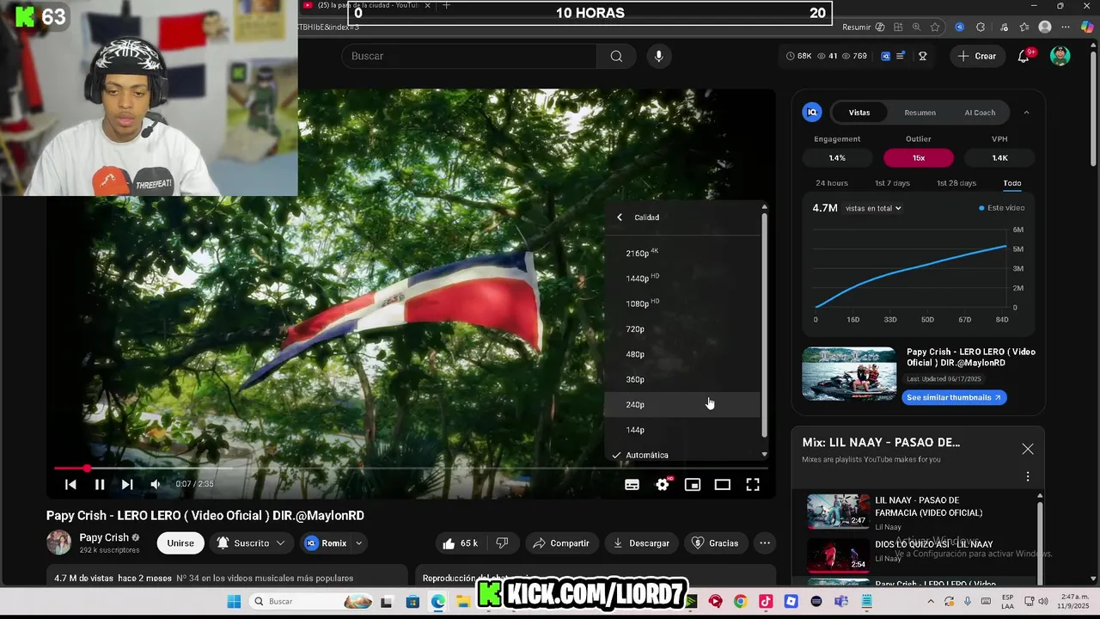The width and height of the screenshot is (1100, 619).
Task: Choose 720p quality
Action: [x=682, y=328]
